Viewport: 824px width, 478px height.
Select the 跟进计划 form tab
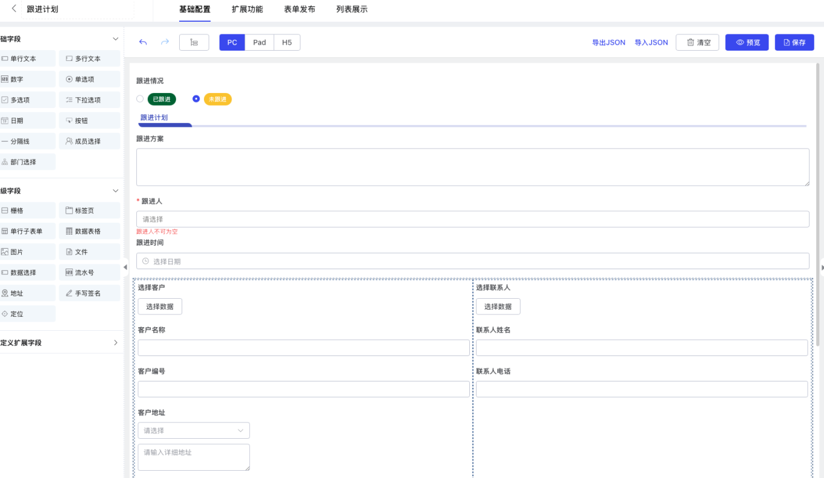[x=154, y=118]
